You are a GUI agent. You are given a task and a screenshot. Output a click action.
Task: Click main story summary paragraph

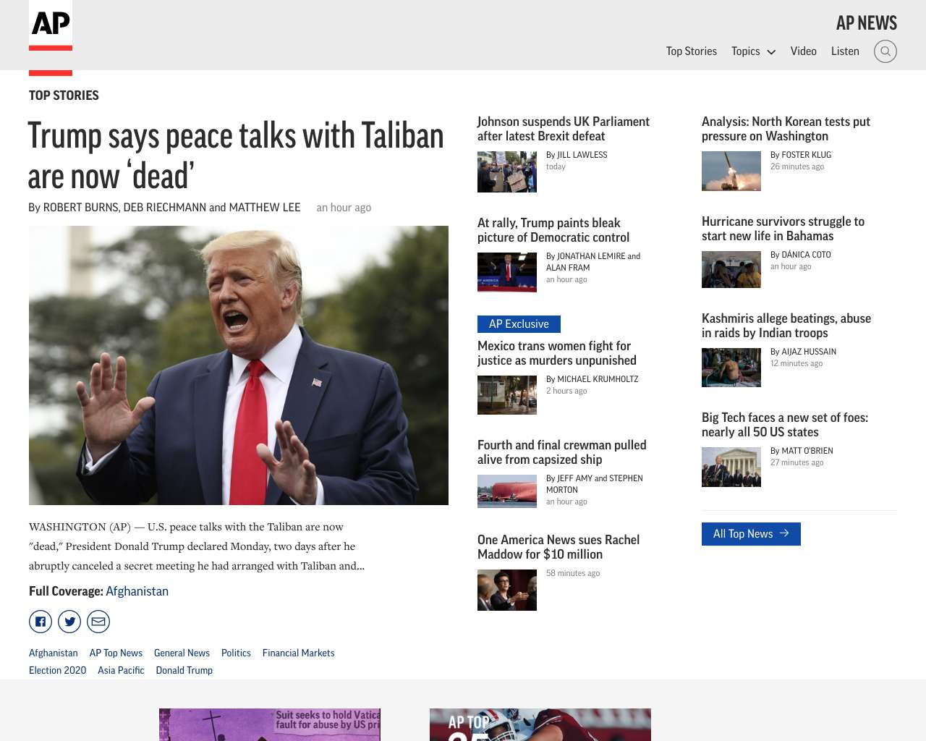tap(197, 546)
